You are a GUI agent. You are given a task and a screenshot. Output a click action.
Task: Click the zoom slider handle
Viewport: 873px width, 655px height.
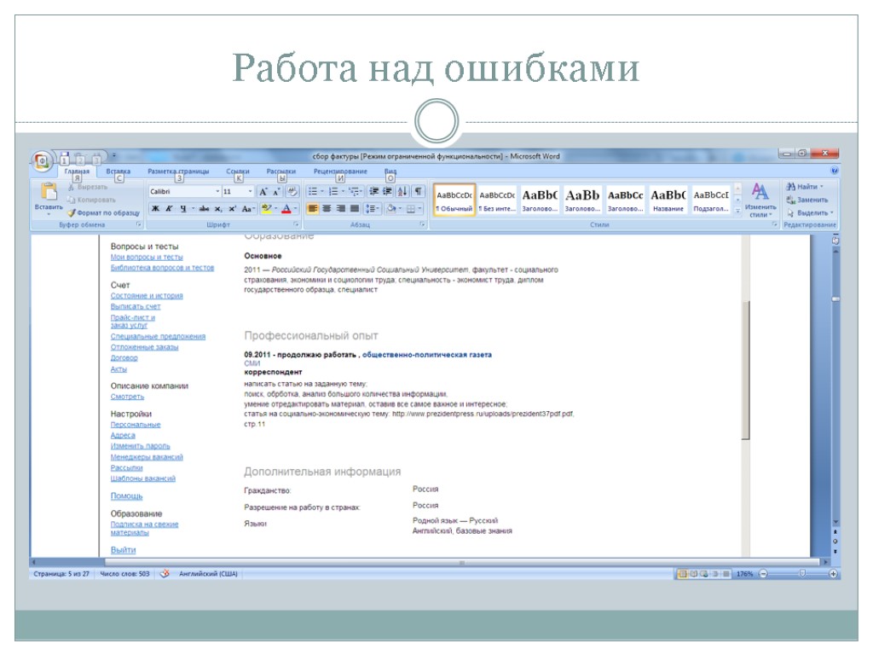[x=802, y=574]
